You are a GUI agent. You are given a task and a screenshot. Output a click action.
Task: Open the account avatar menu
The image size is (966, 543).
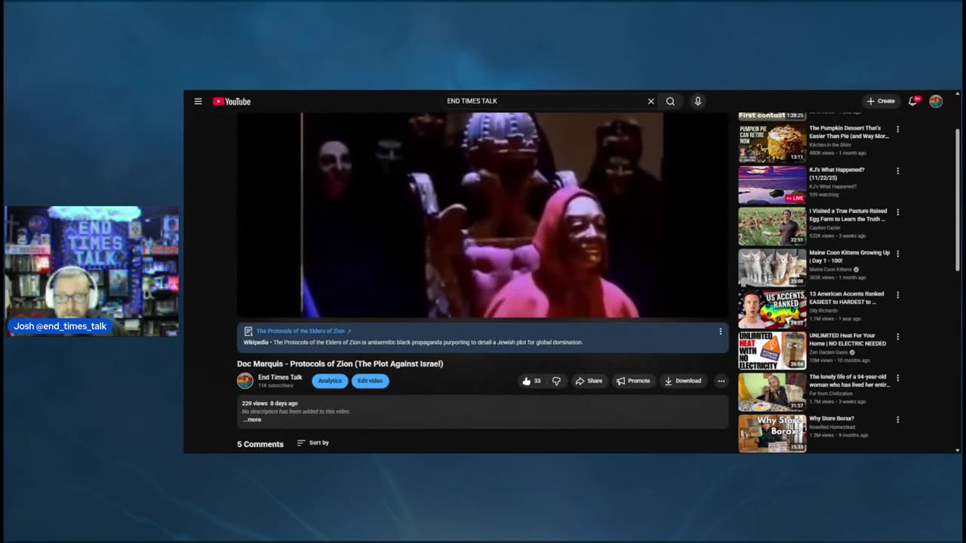pyautogui.click(x=936, y=101)
